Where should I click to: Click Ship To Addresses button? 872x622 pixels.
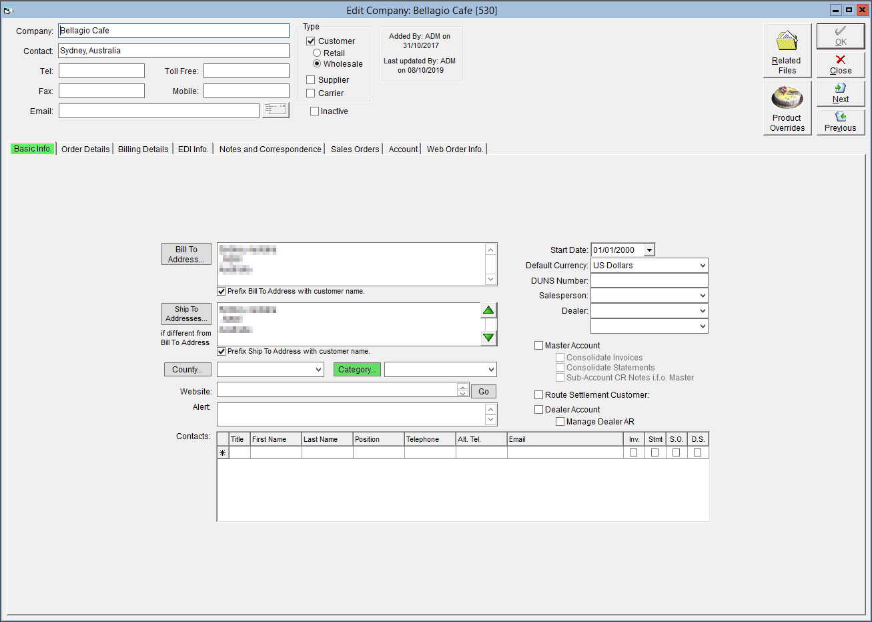click(186, 314)
